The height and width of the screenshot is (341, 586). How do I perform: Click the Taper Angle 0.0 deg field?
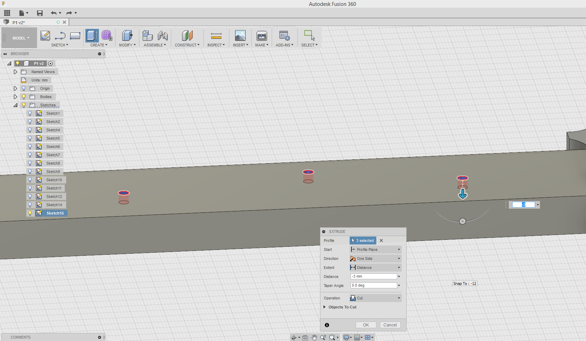coord(374,286)
